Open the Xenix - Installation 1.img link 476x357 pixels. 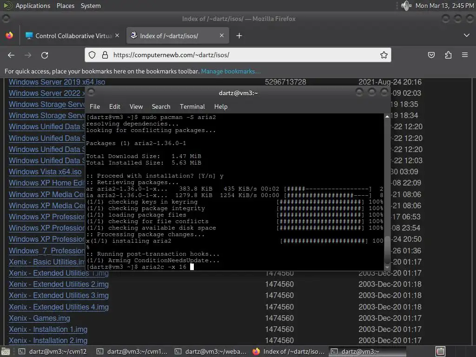pyautogui.click(x=48, y=330)
